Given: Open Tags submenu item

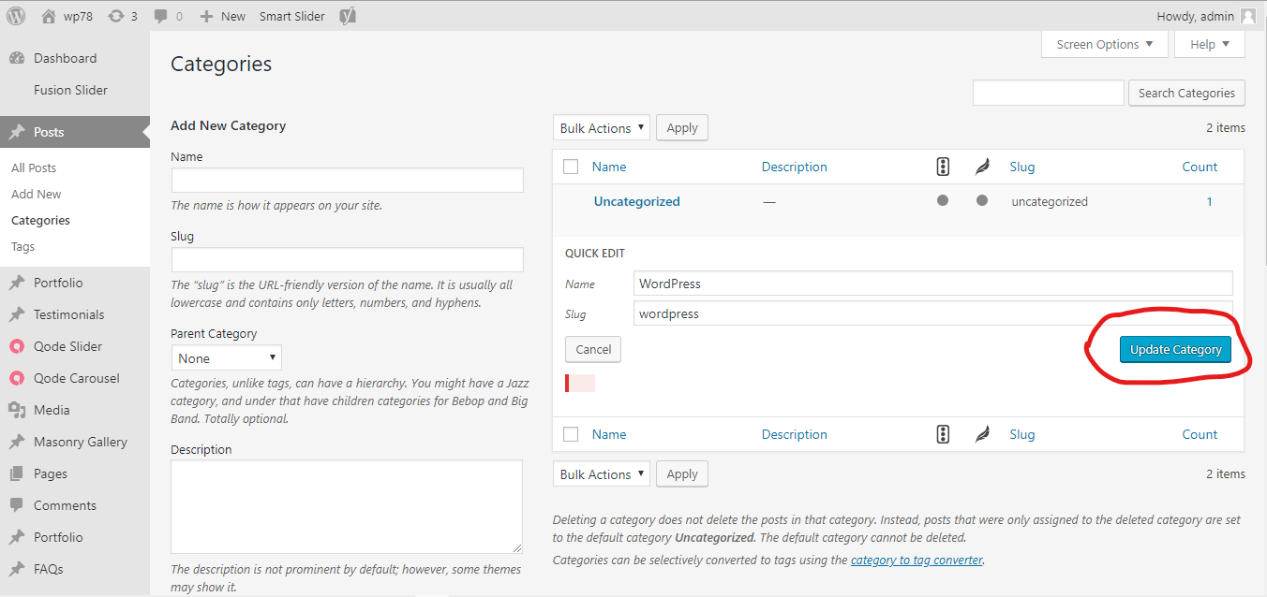Looking at the screenshot, I should [22, 246].
